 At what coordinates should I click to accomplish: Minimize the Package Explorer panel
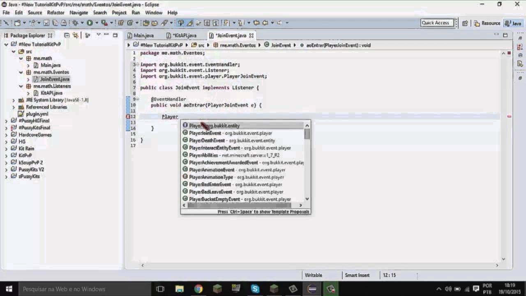point(106,35)
